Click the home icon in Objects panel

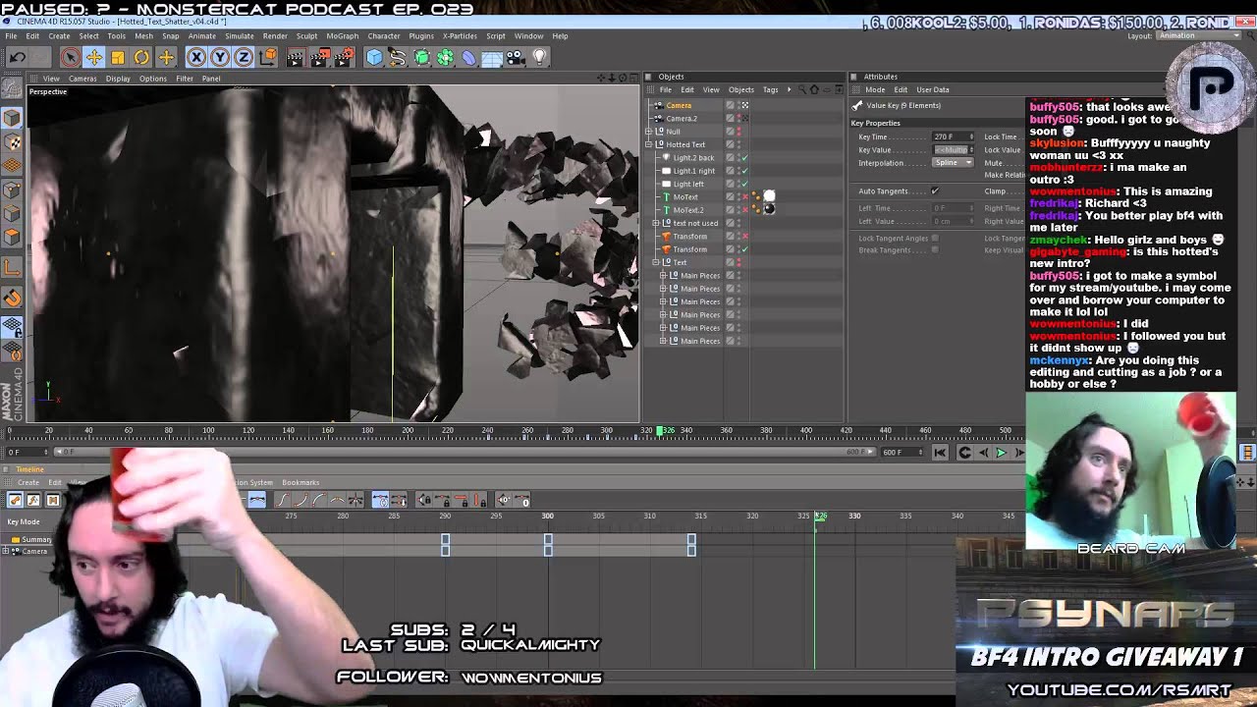[814, 90]
